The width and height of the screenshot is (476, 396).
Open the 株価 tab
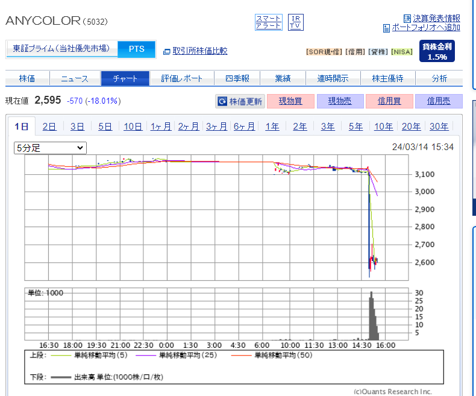coord(27,78)
